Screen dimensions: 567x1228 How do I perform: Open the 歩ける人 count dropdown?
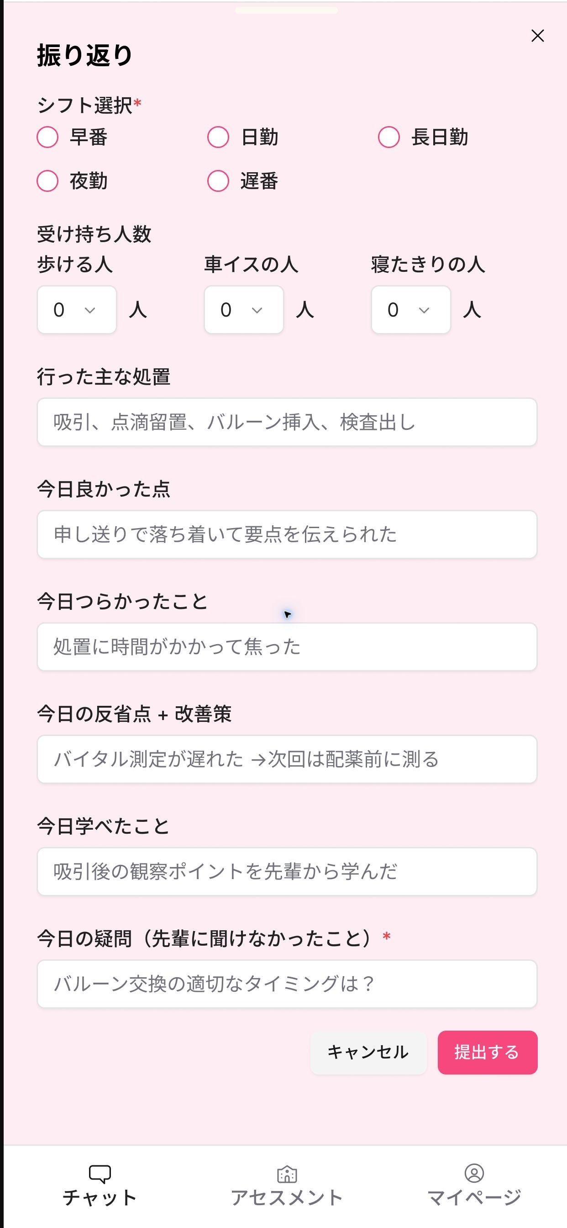pyautogui.click(x=77, y=310)
